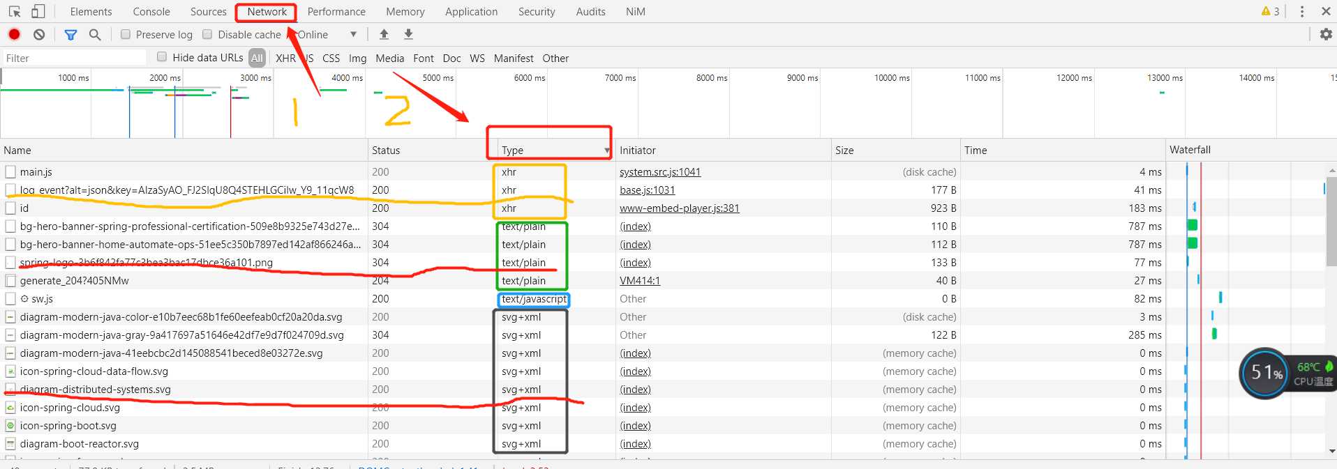Click the file icon beside the id request
This screenshot has width=1337, height=469.
coord(10,208)
